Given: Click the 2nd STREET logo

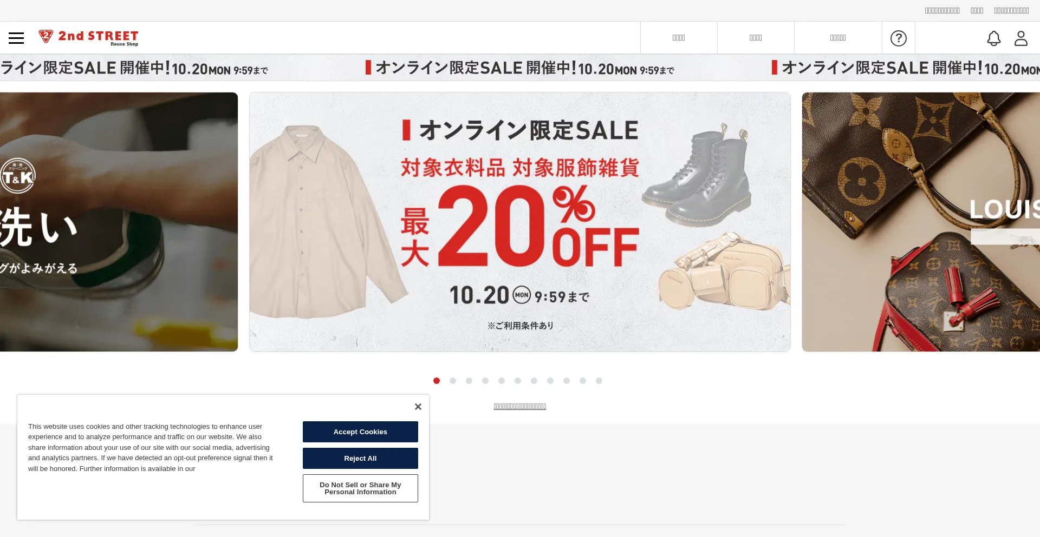Looking at the screenshot, I should 88,37.
